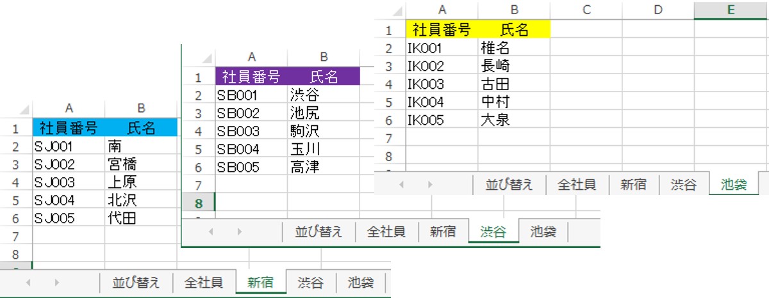
Task: Select the name cell 北沢
Action: pyautogui.click(x=142, y=200)
